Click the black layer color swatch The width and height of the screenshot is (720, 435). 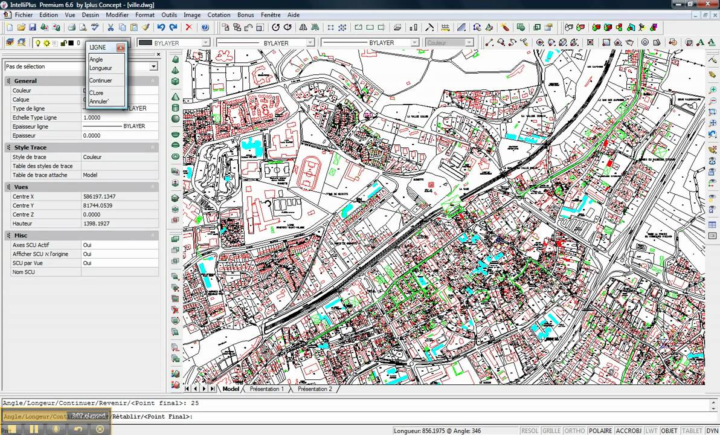point(71,43)
